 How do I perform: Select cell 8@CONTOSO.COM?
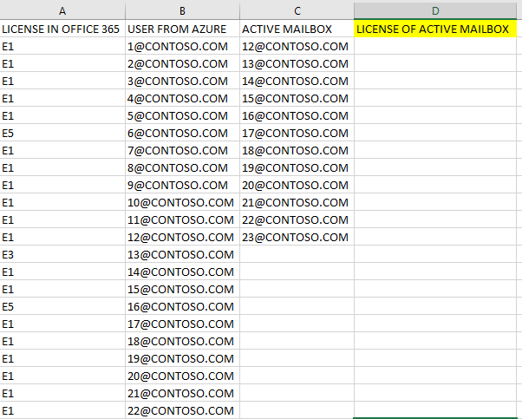pos(182,167)
